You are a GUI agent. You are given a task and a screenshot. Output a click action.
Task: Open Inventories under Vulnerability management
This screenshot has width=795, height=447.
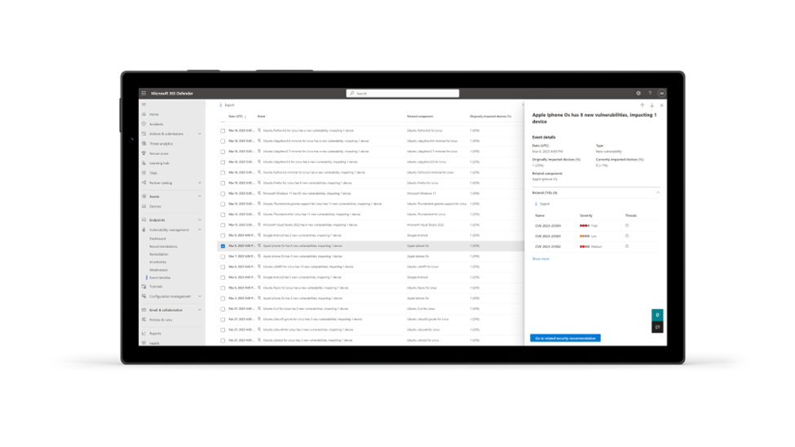157,263
